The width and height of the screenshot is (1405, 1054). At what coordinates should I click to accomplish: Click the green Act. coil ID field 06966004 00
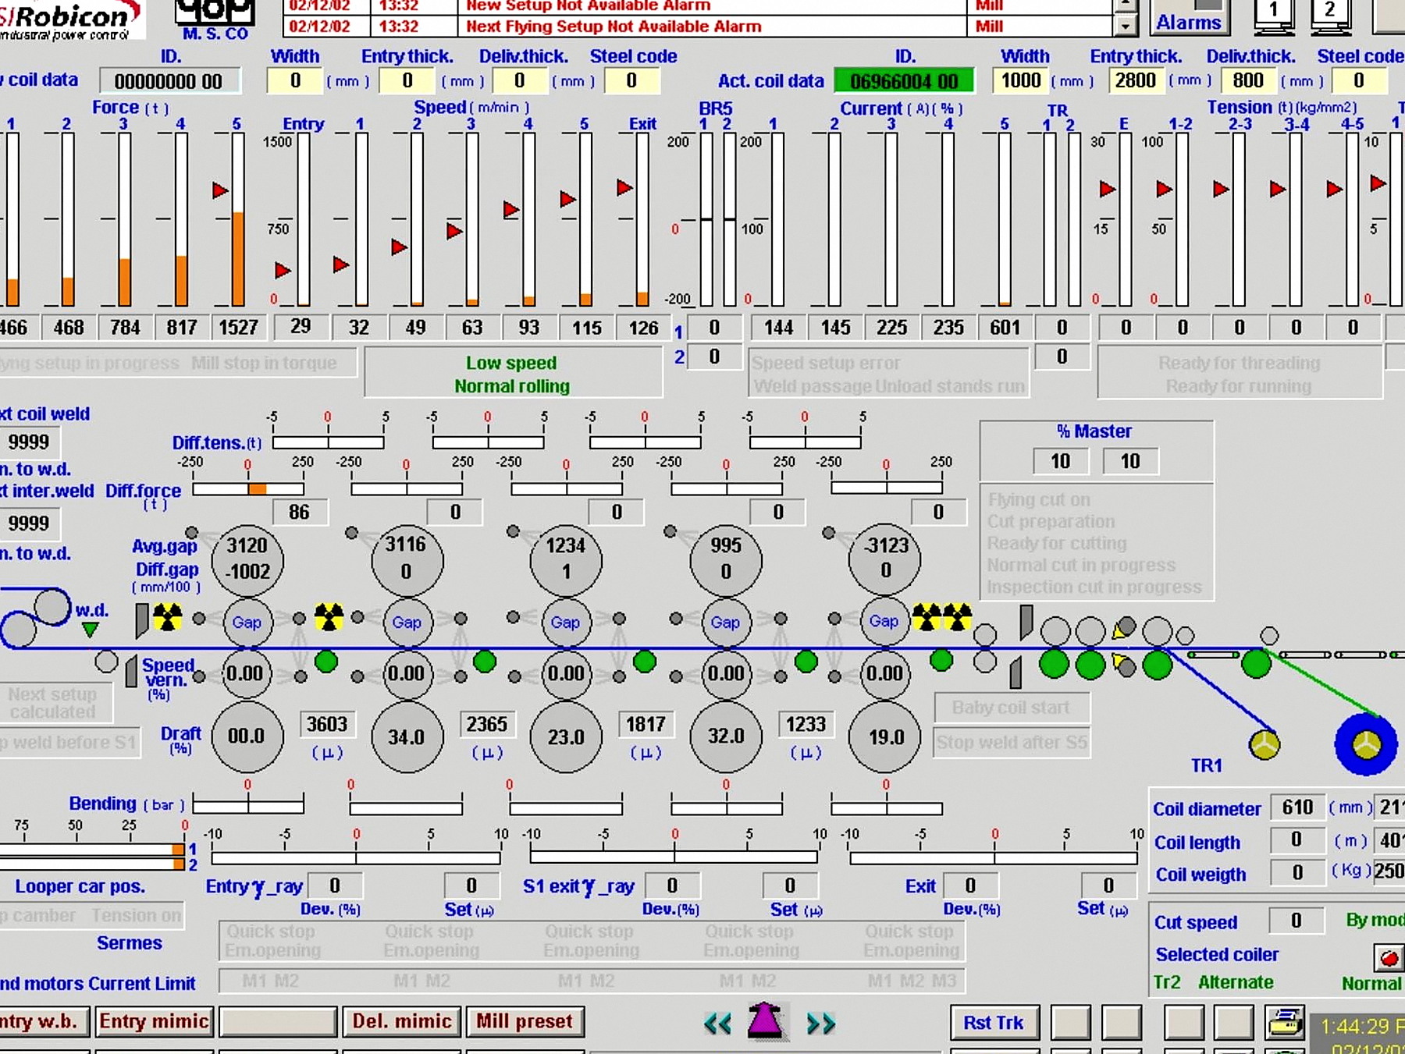click(x=904, y=81)
